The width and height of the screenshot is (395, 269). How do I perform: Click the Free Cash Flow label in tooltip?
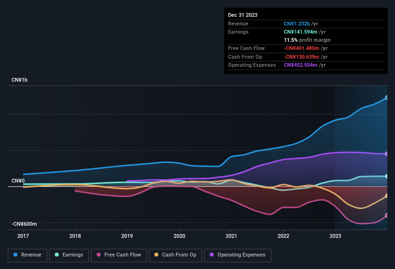(x=246, y=48)
